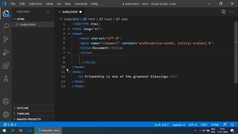Click VS Code index.html taskbar button
Screen dimensions: 238x134
(48, 131)
